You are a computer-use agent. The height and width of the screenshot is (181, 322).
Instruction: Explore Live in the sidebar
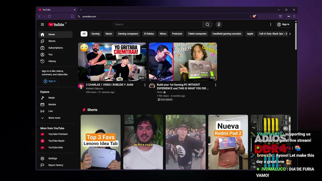click(56, 111)
